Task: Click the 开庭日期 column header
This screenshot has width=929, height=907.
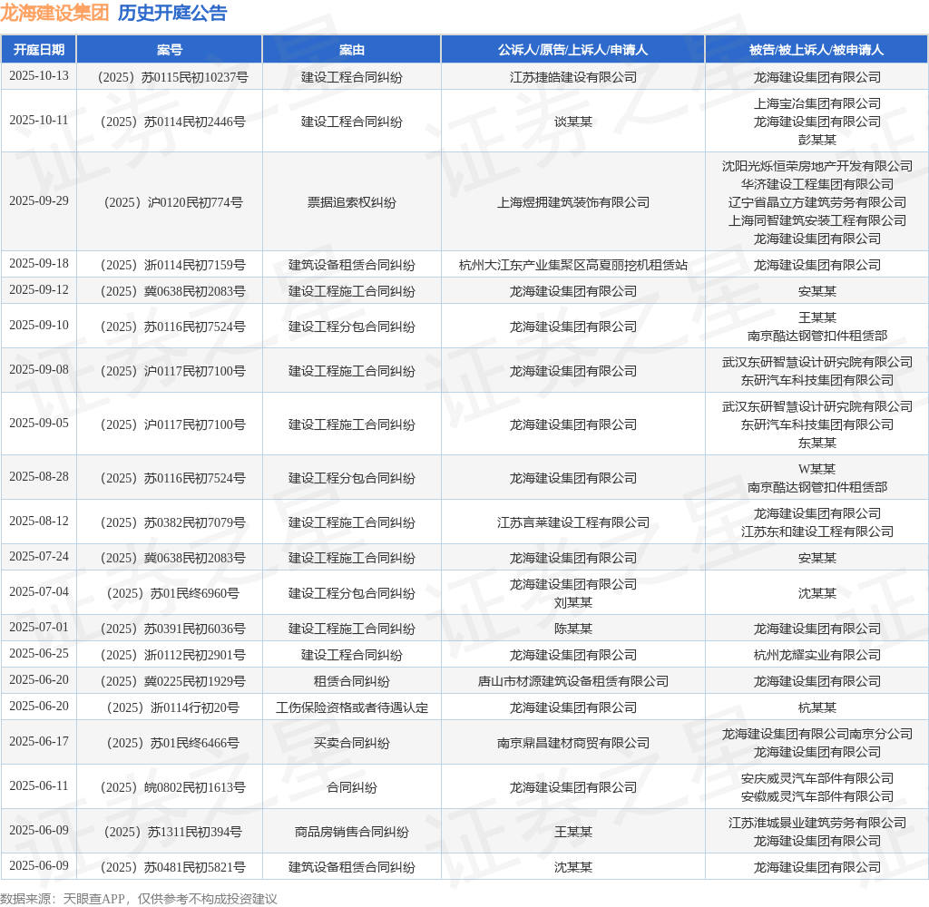Action: click(38, 50)
